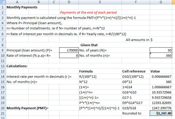Click the 'r= Rate of interest per month' text

tap(66, 34)
